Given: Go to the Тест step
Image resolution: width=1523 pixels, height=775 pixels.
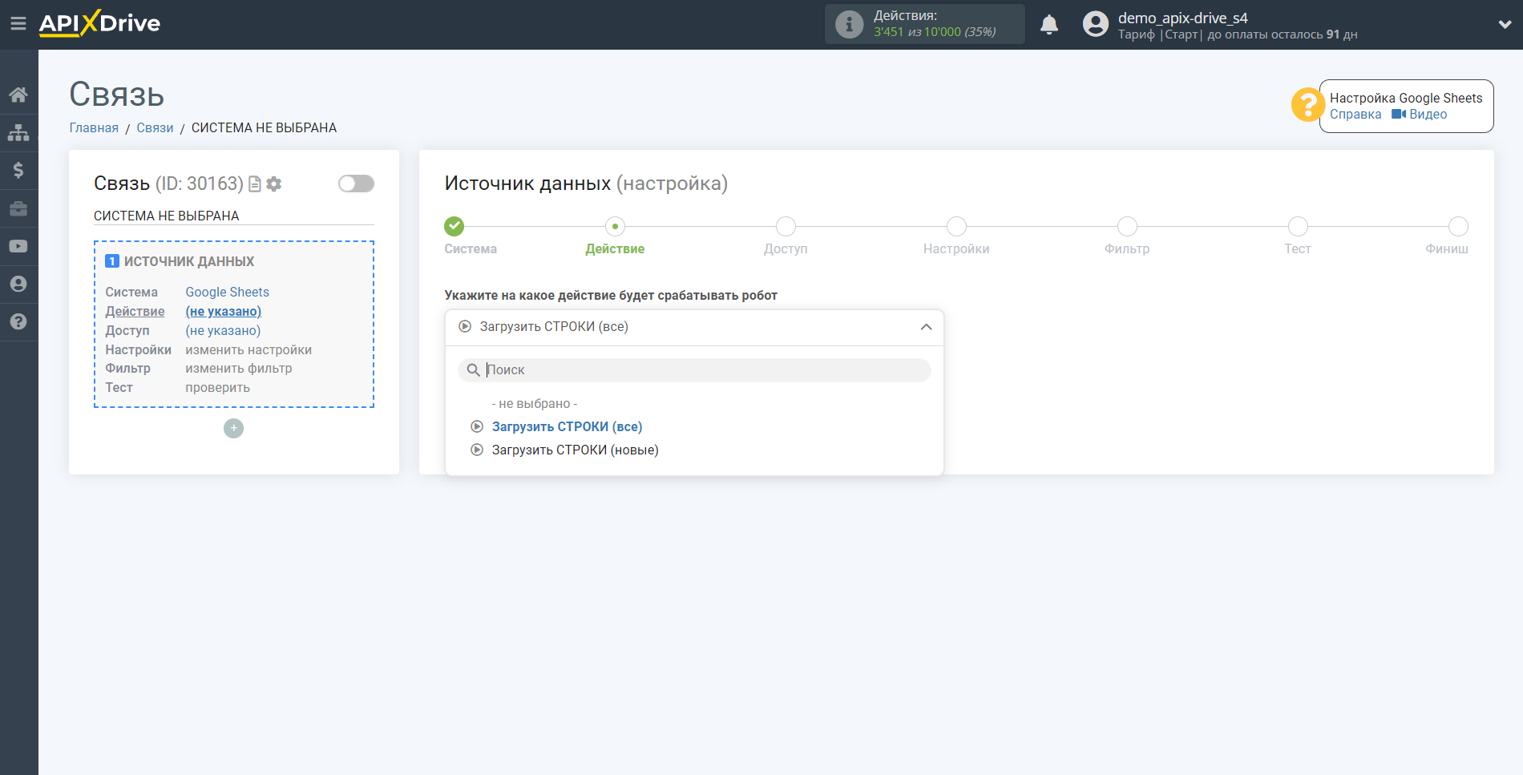Looking at the screenshot, I should tap(1298, 226).
